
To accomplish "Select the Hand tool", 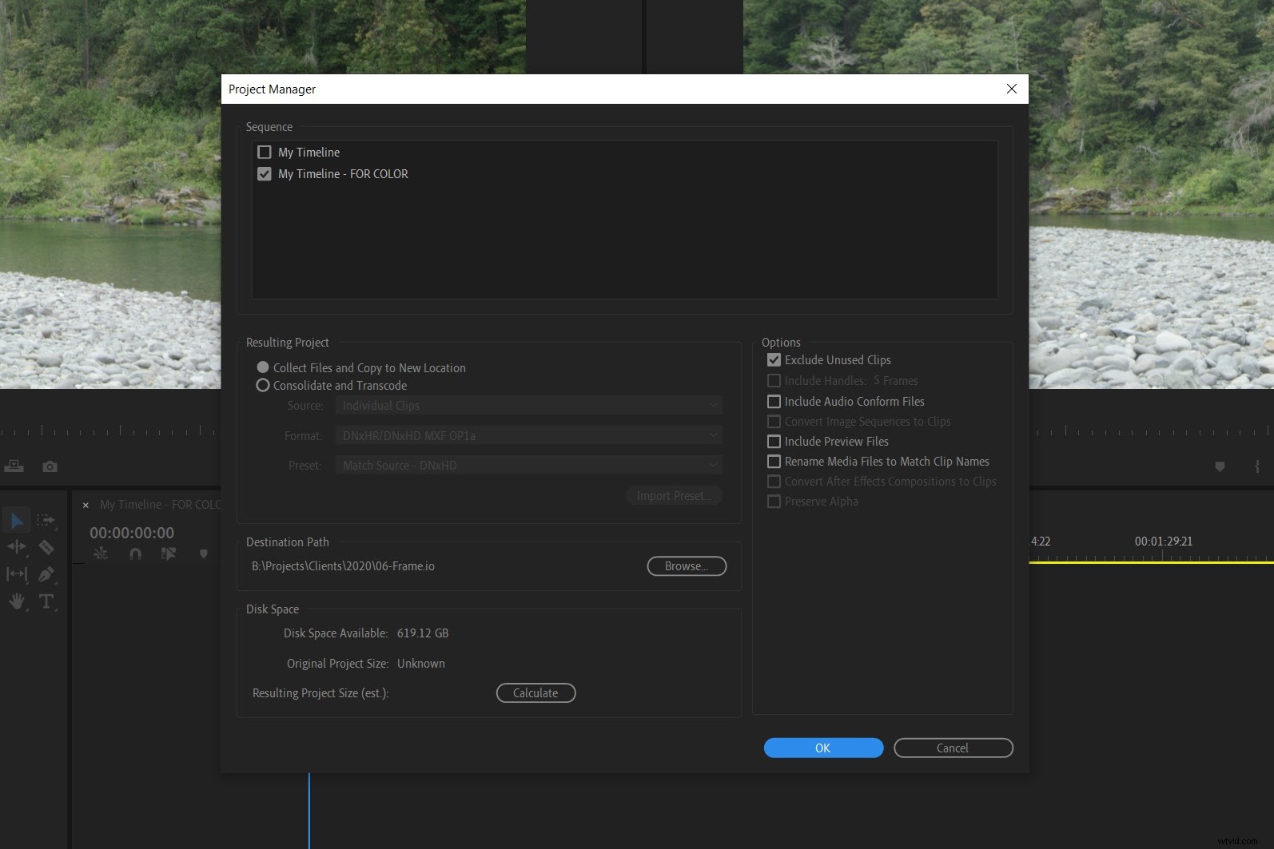I will [16, 601].
